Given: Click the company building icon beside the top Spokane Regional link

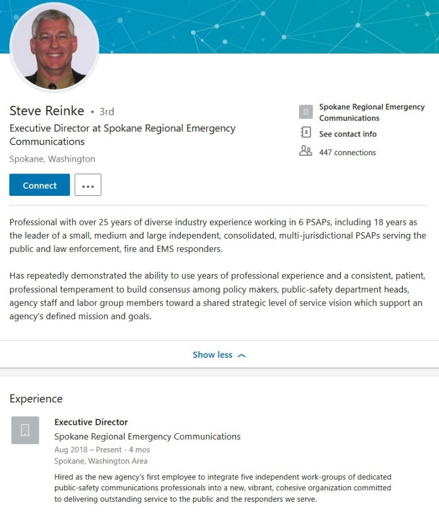Looking at the screenshot, I should click(x=306, y=112).
